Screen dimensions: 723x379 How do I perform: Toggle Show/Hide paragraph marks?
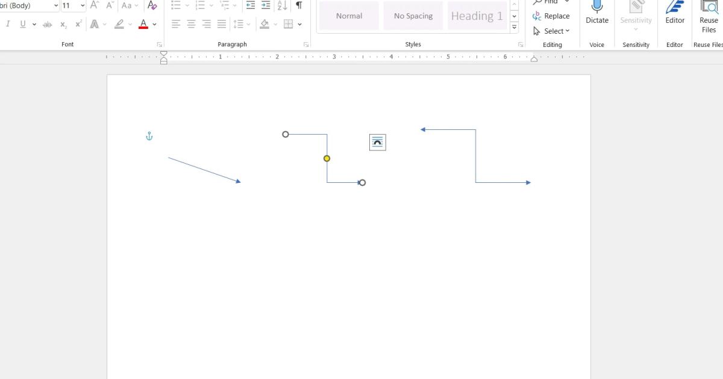(299, 5)
